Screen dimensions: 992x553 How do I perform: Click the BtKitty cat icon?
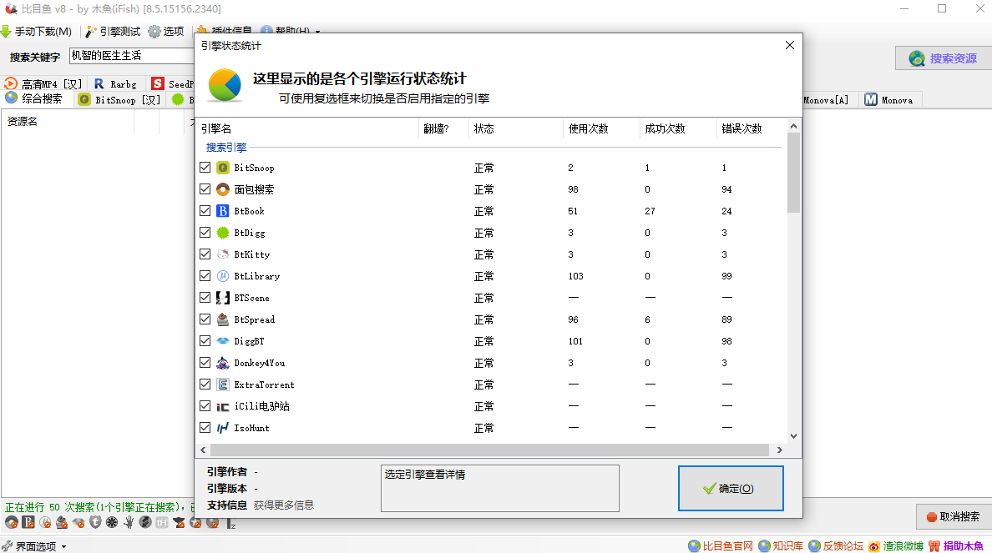(223, 254)
